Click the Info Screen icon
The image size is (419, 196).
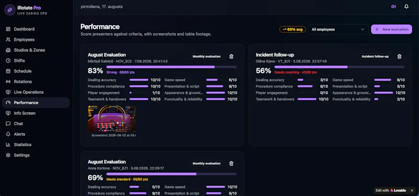coord(8,113)
